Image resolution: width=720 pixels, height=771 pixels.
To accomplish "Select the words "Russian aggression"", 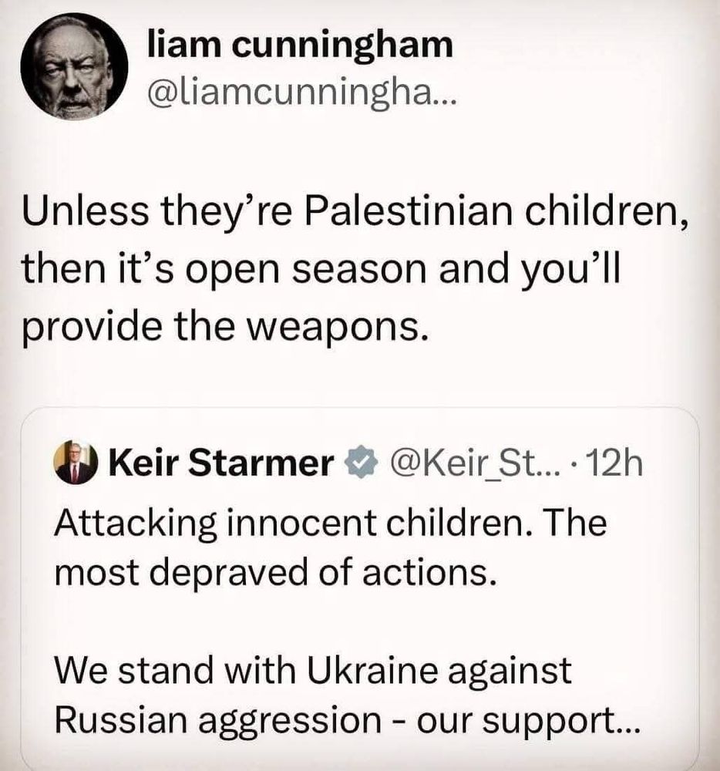I will click(217, 722).
